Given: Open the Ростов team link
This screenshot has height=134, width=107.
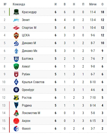Looking at the screenshot, I should (x=27, y=98).
